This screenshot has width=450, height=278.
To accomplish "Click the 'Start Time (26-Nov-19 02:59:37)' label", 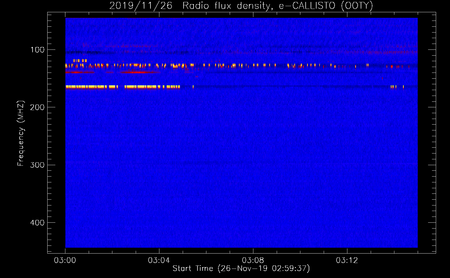I will 241,269.
